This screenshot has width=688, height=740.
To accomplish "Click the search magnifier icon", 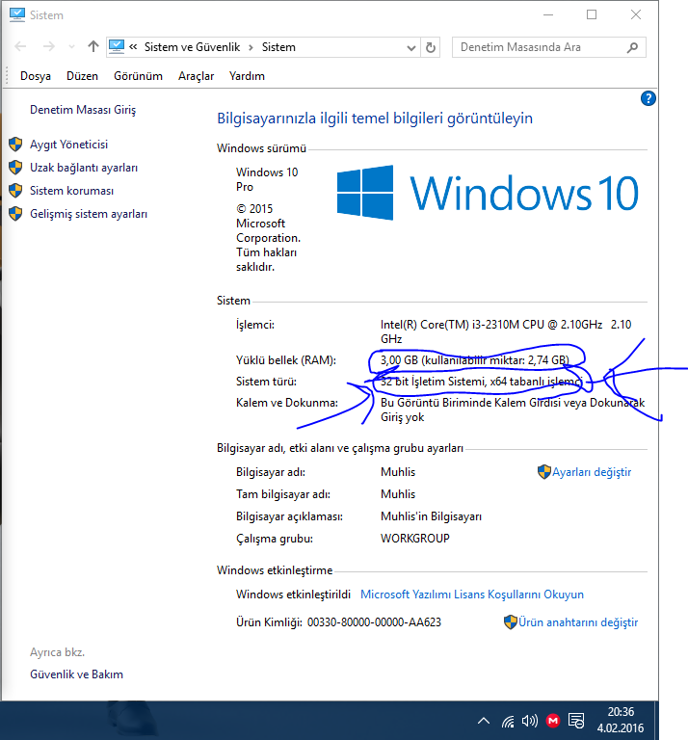I will [x=632, y=47].
